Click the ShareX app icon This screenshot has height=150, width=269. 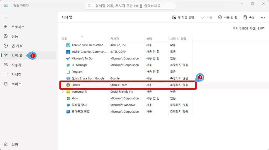point(68,85)
